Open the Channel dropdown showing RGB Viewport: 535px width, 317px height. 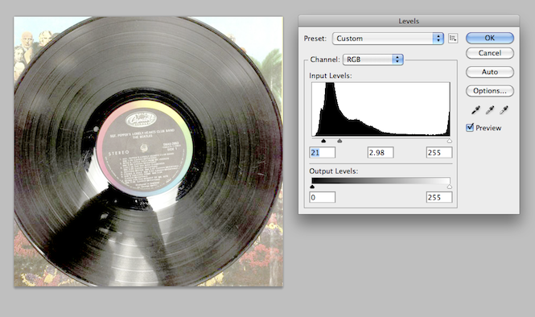[x=373, y=60]
